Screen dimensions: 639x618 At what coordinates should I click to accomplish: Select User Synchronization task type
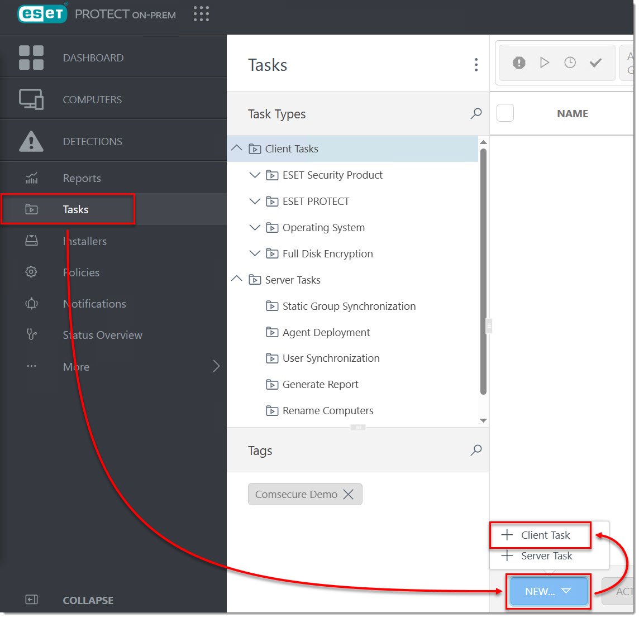click(x=331, y=358)
